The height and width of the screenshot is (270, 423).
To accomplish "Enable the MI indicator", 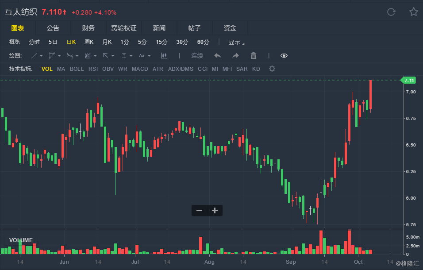I will [215, 69].
